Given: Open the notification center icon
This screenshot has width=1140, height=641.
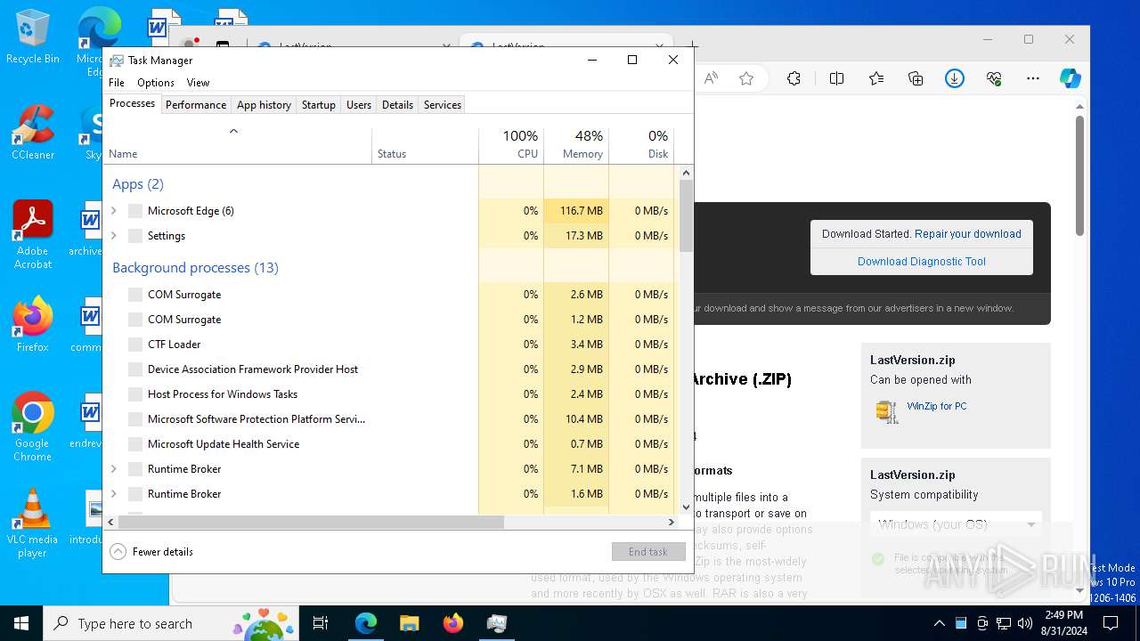Looking at the screenshot, I should pos(1111,623).
